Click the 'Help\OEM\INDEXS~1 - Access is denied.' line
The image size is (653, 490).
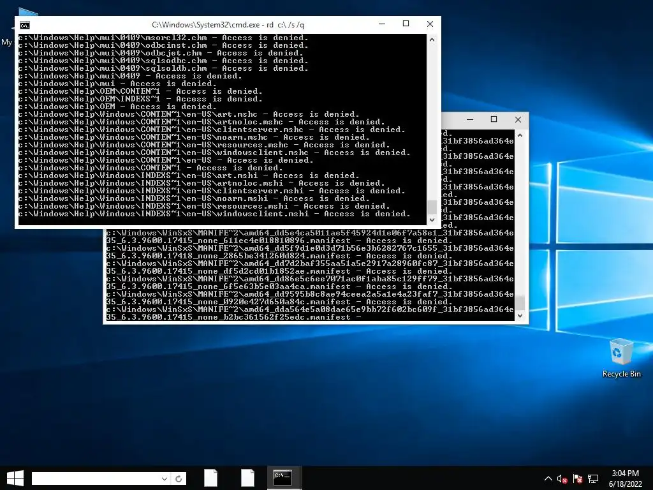click(140, 99)
